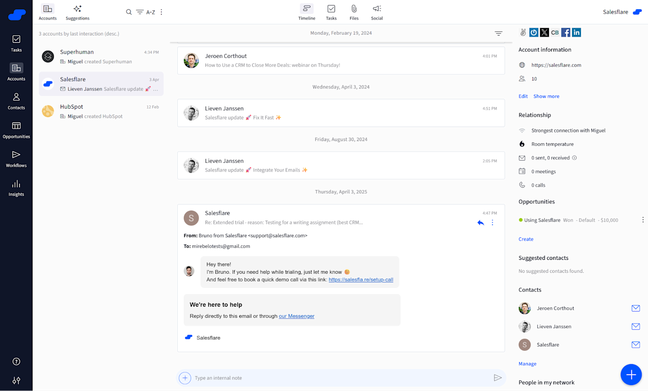The image size is (648, 391).
Task: Open the Crunchbase CB icon
Action: click(555, 32)
